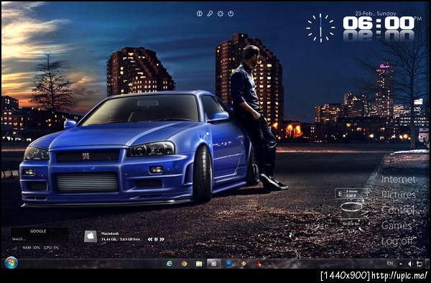Click the shutdown circle icon at top
The width and height of the screenshot is (431, 283).
pos(200,14)
